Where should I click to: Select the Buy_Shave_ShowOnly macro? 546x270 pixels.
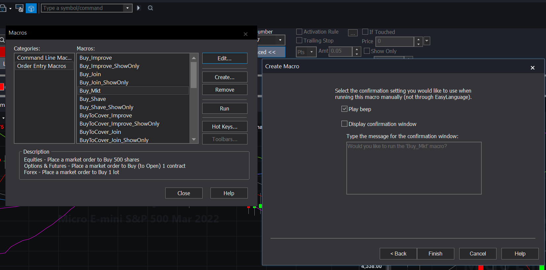pyautogui.click(x=133, y=107)
